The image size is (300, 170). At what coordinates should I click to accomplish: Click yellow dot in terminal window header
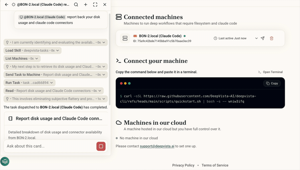point(125,83)
